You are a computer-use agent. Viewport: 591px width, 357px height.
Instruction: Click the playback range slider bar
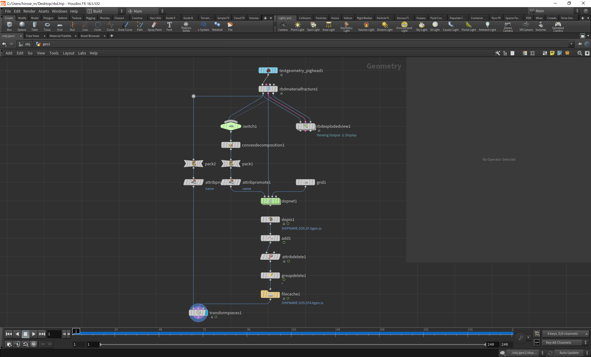coord(293,344)
